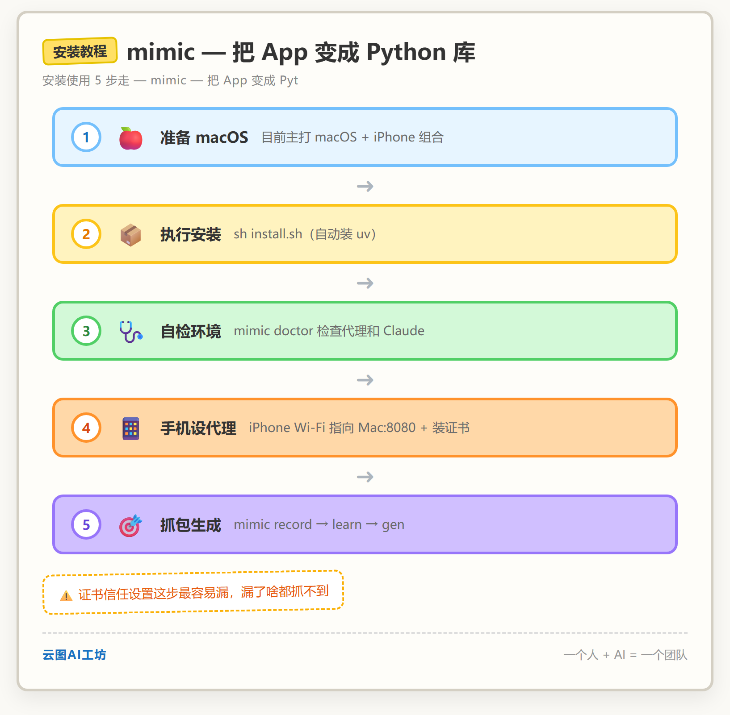
Task: Click the dart target icon in step 5
Action: pos(131,525)
